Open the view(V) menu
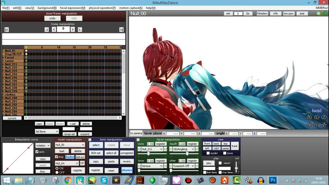 [x=29, y=8]
